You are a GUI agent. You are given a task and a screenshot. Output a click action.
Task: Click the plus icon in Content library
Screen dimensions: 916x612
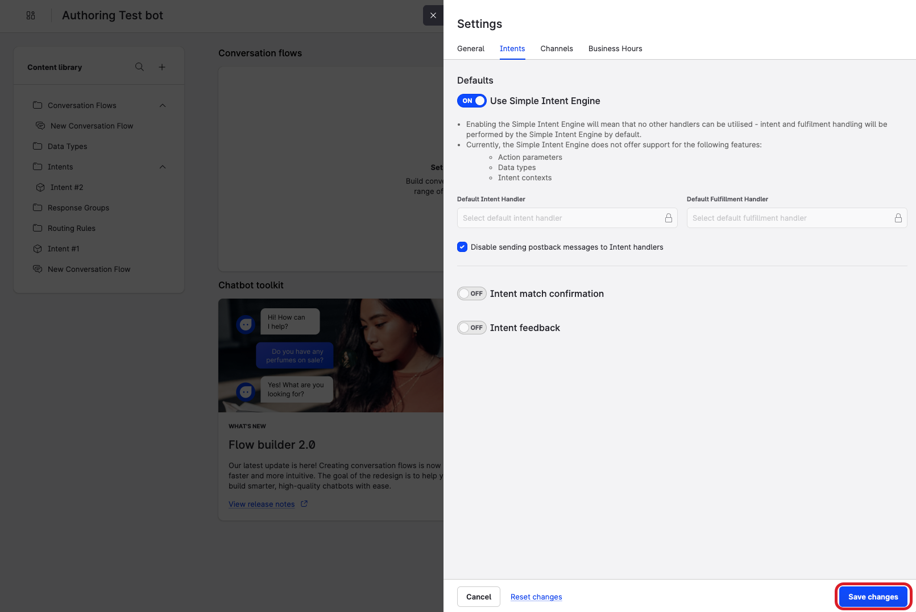[162, 67]
